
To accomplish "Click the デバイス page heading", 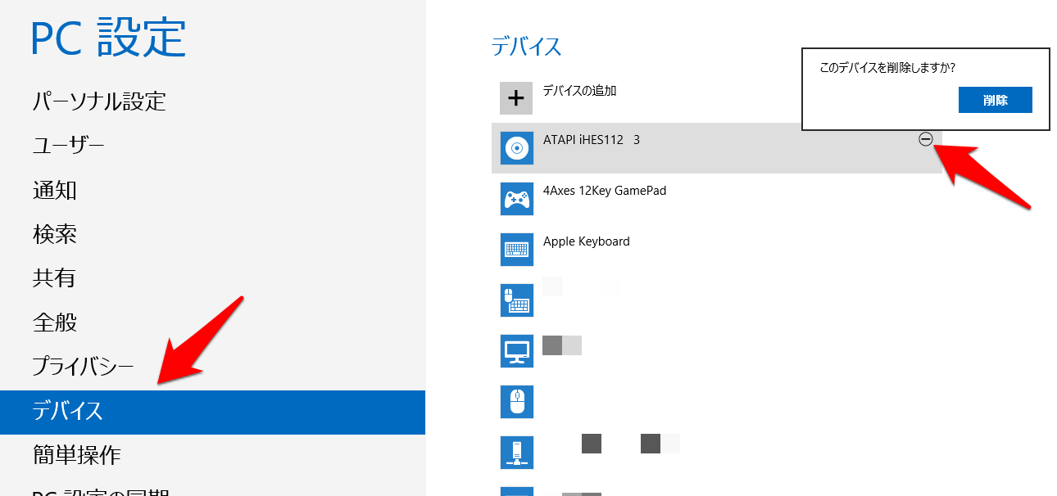I will (x=526, y=46).
